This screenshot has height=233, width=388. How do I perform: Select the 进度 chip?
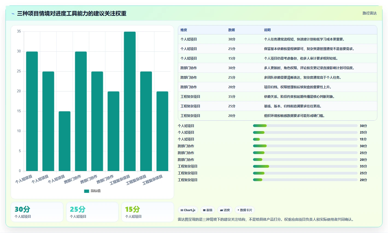tap(225, 210)
